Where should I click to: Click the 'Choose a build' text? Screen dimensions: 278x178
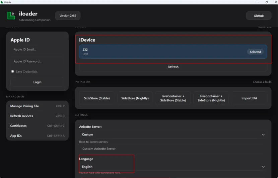point(262,82)
